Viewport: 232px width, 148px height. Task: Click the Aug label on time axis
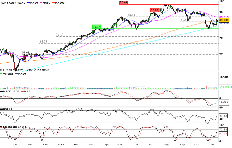coord(166,144)
